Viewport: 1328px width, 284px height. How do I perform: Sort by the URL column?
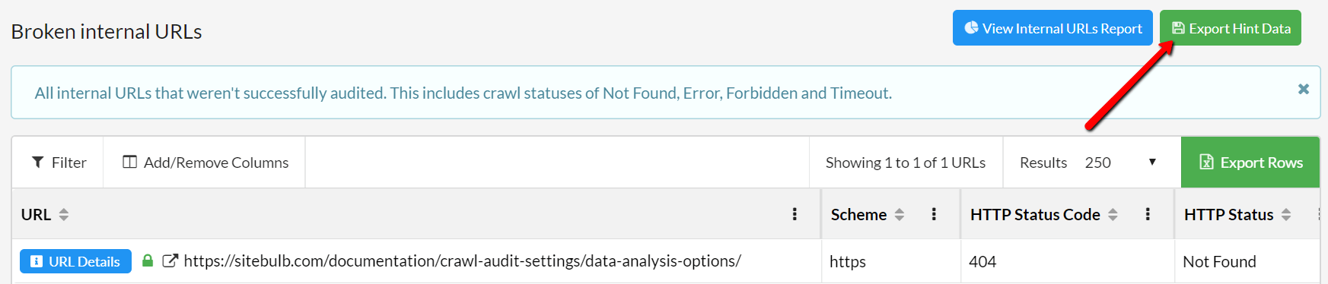pos(64,215)
